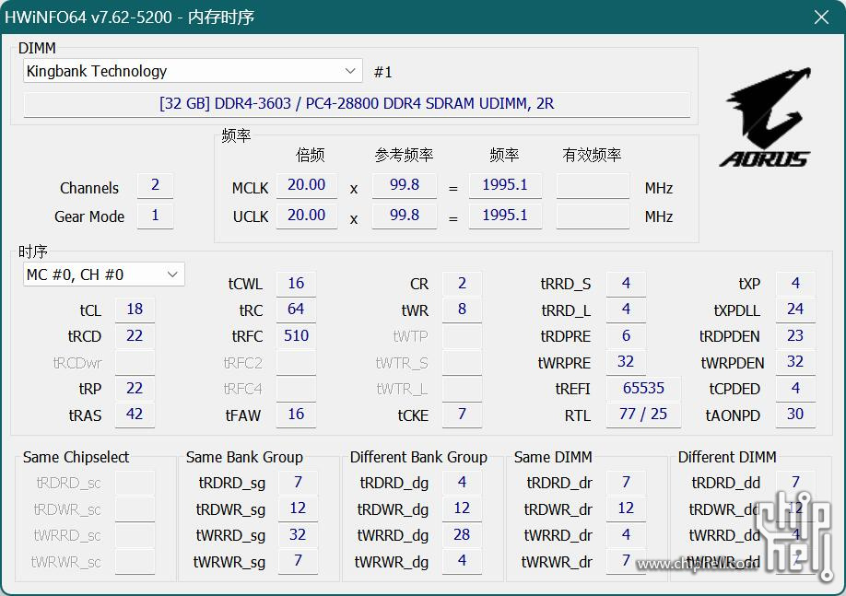
Task: Select the CR command rate value 2
Action: click(x=462, y=284)
